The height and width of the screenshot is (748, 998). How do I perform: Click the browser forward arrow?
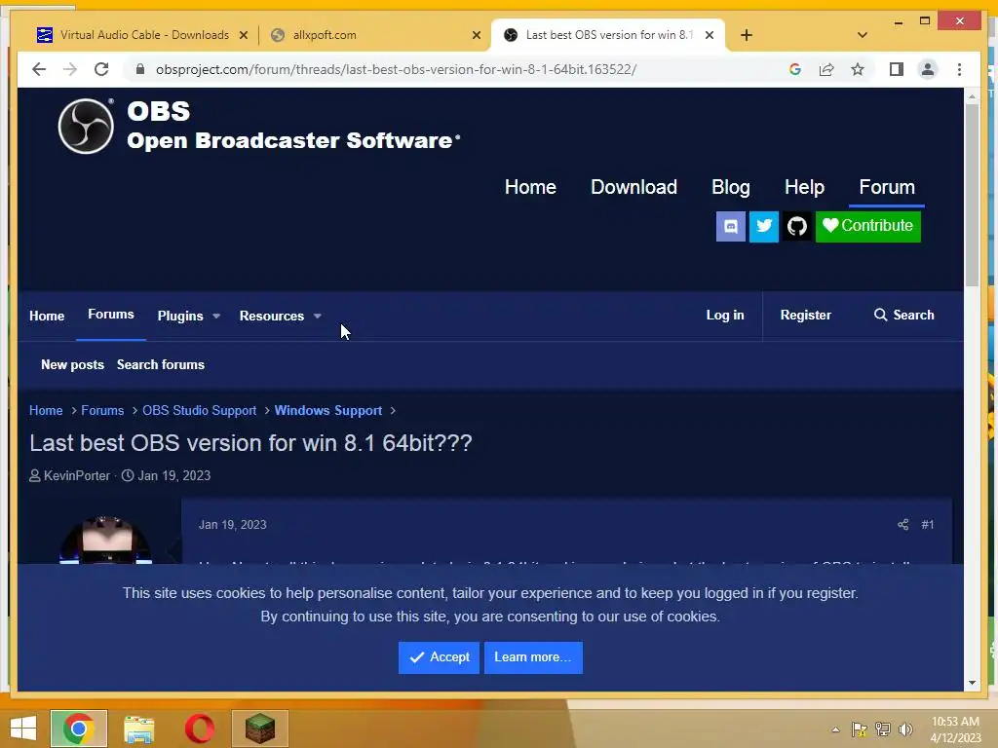click(70, 69)
